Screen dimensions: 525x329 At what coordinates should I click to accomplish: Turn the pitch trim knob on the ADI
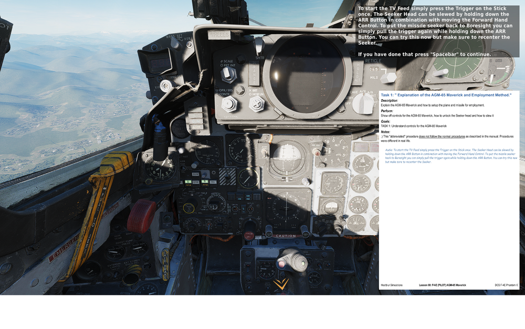(305, 181)
